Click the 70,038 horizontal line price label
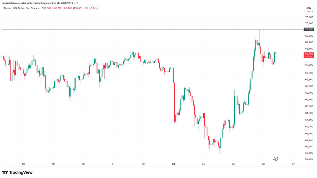317x178 pixels. tap(309, 29)
